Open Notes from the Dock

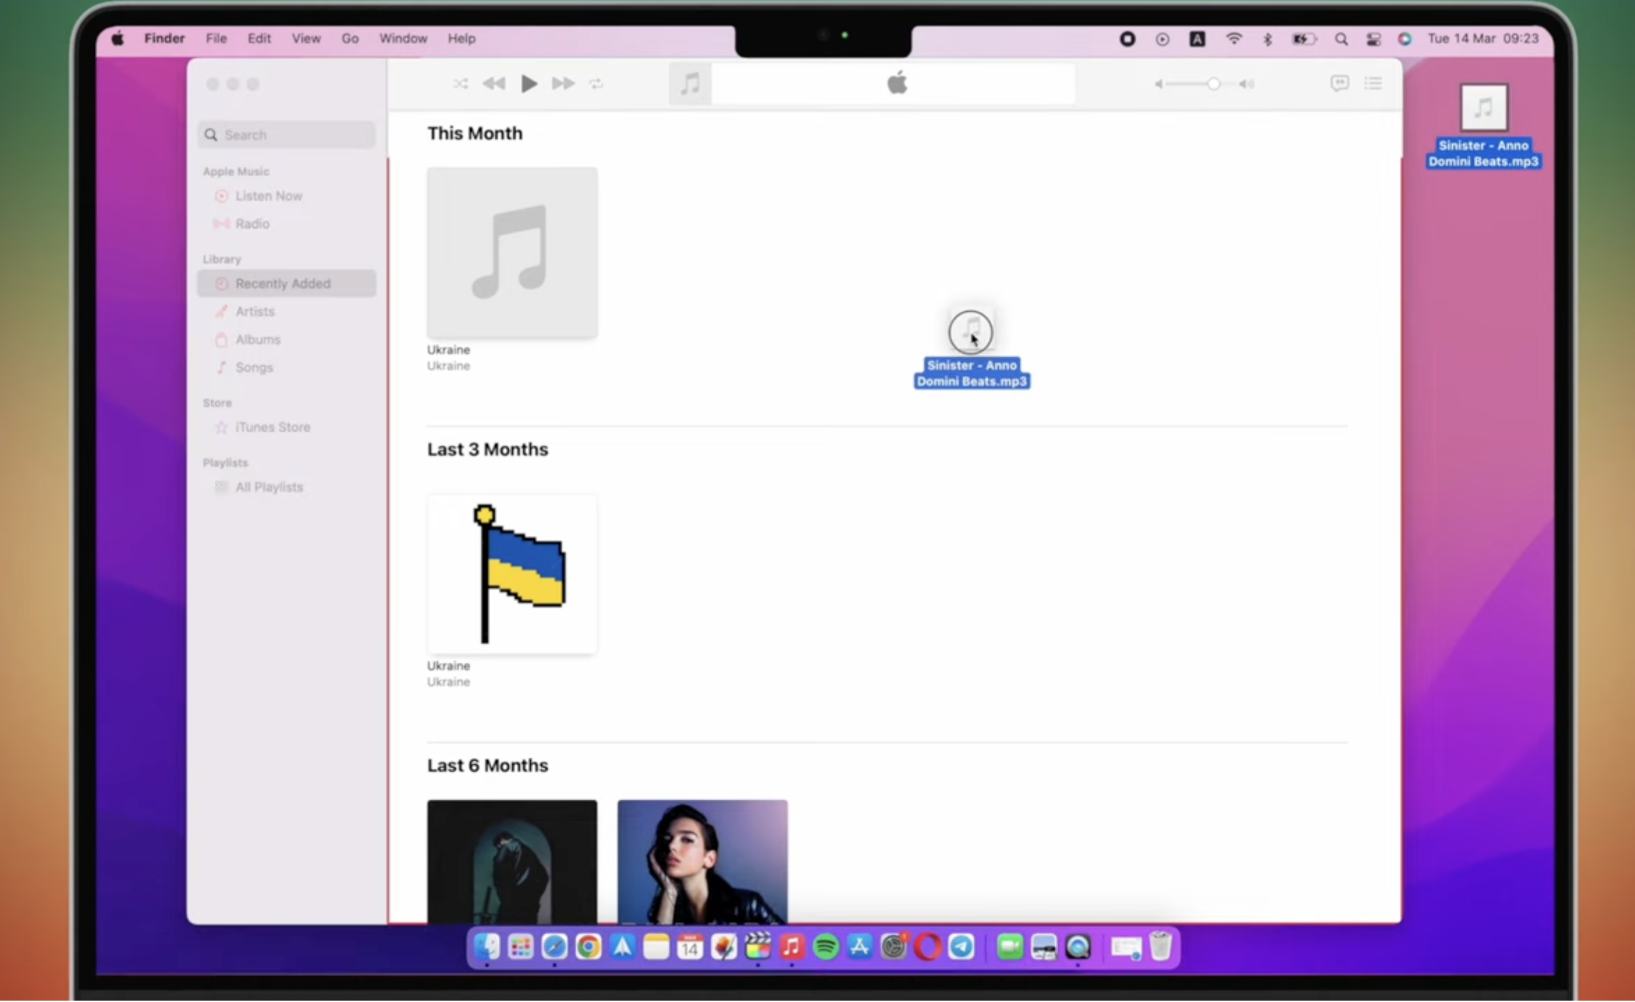tap(656, 947)
